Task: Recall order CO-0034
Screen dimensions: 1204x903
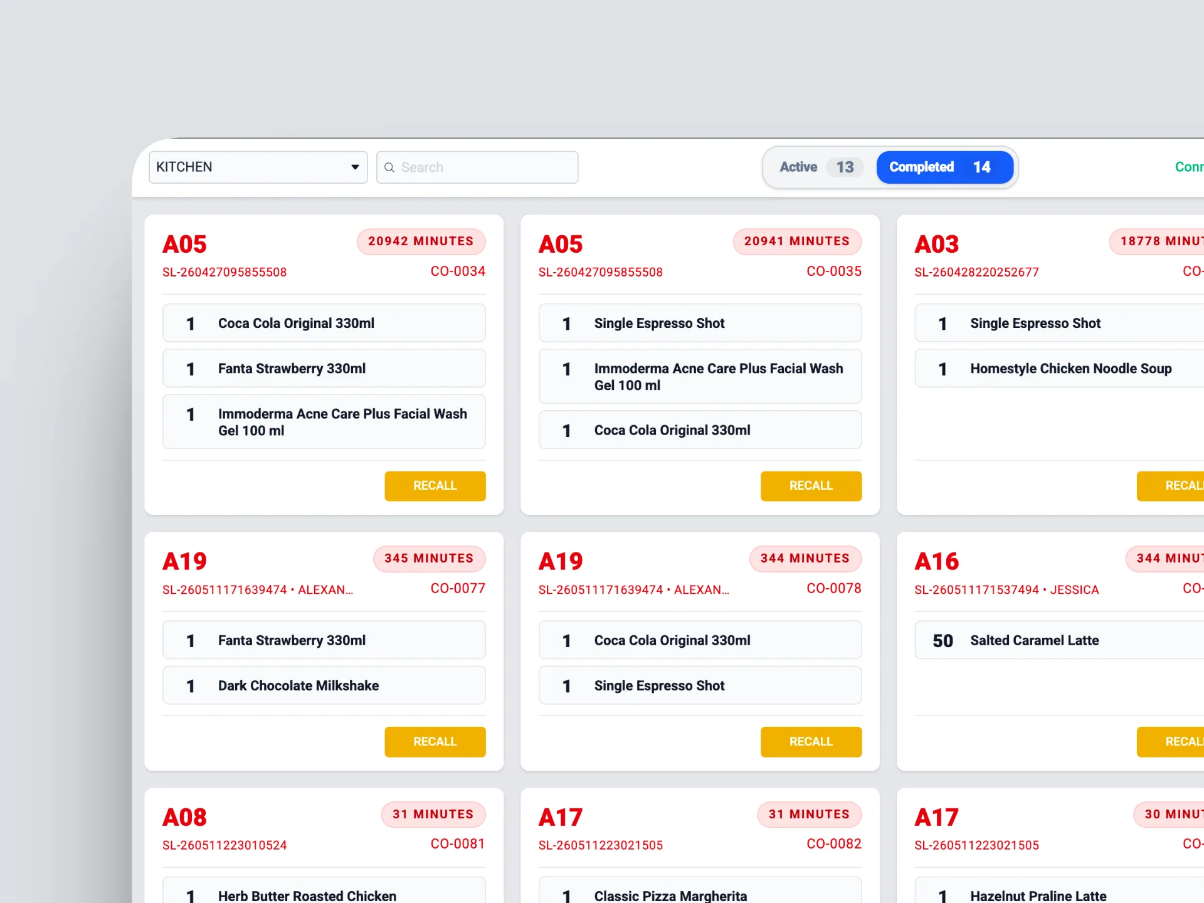Action: pos(435,486)
